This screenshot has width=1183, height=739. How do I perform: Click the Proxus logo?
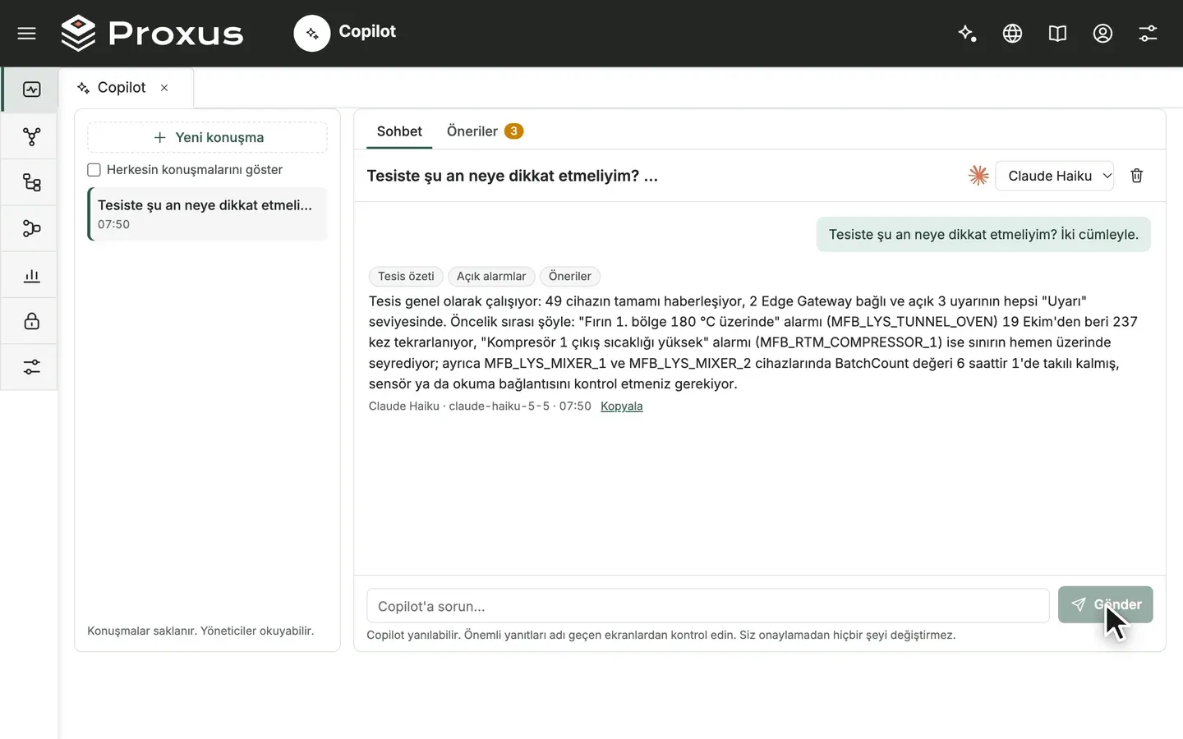[x=152, y=33]
